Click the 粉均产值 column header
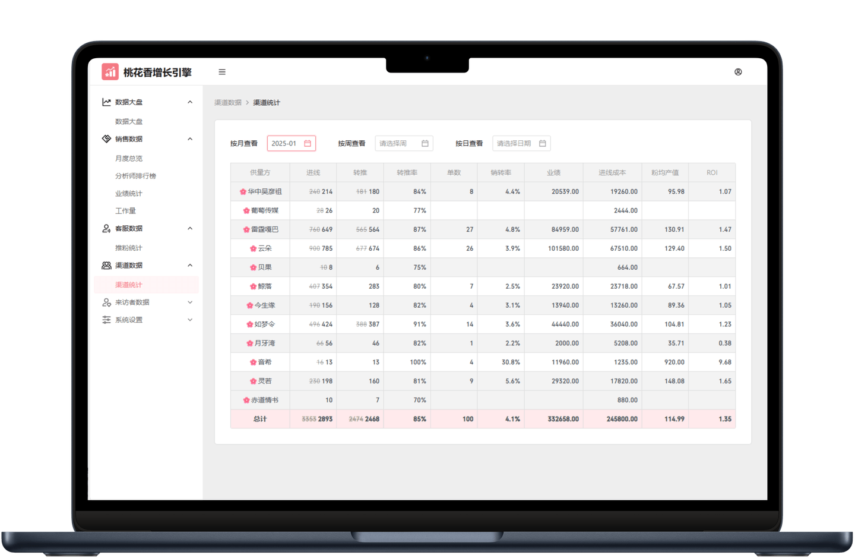The width and height of the screenshot is (855, 558). point(665,173)
